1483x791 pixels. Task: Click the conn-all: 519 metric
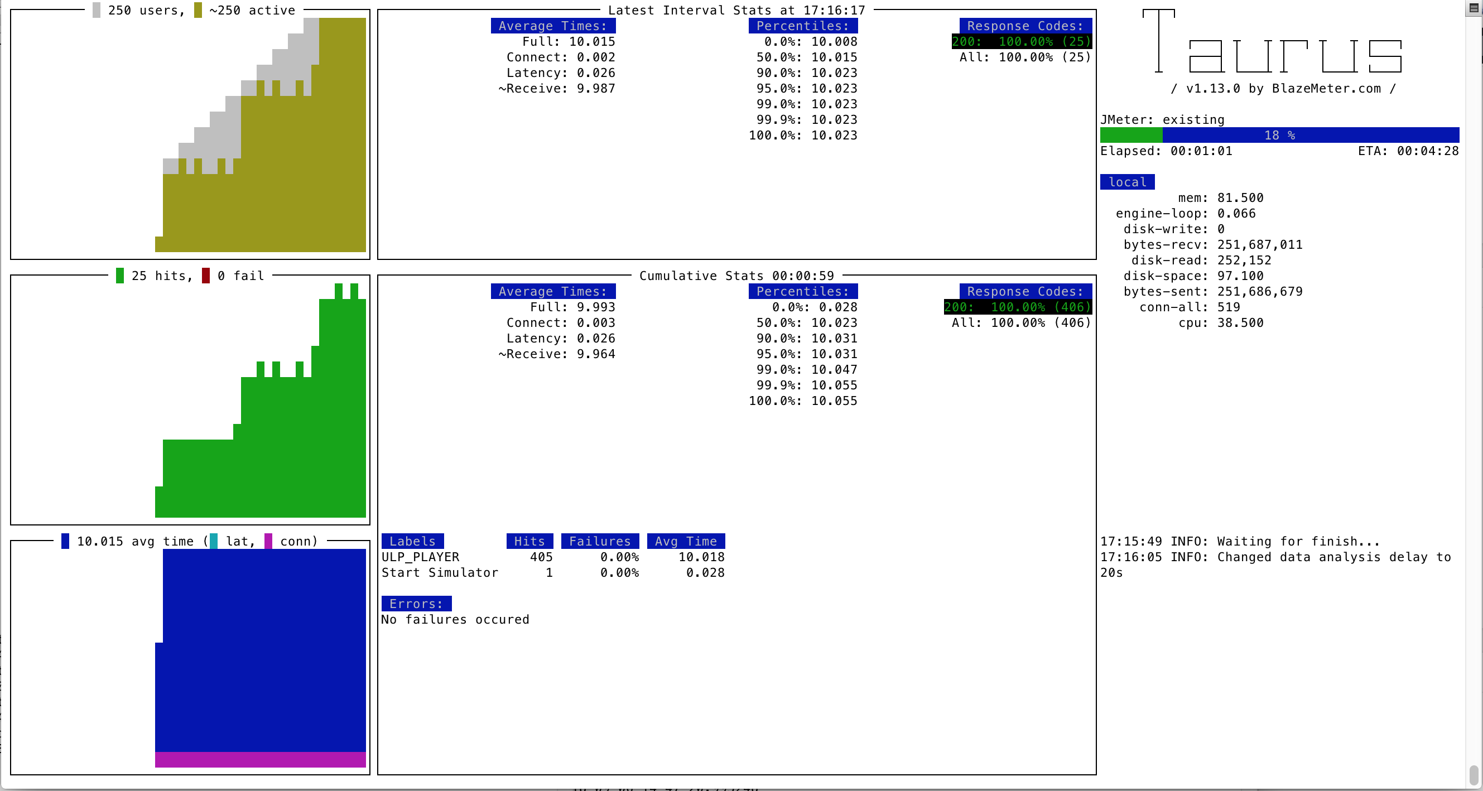pyautogui.click(x=1190, y=307)
